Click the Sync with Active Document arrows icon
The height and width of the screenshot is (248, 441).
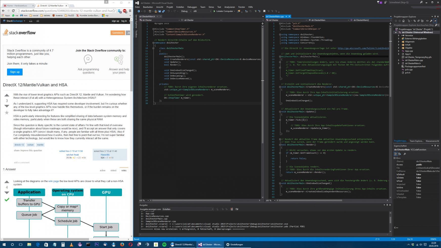pos(414,21)
